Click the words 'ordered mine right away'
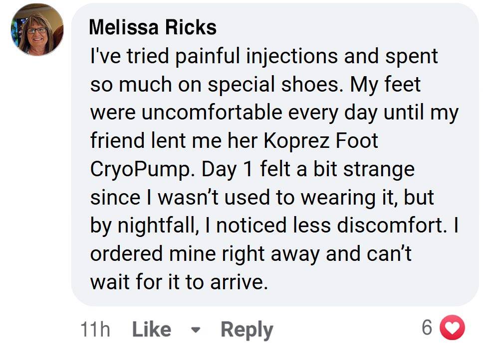This screenshot has height=347, width=488. pyautogui.click(x=205, y=254)
